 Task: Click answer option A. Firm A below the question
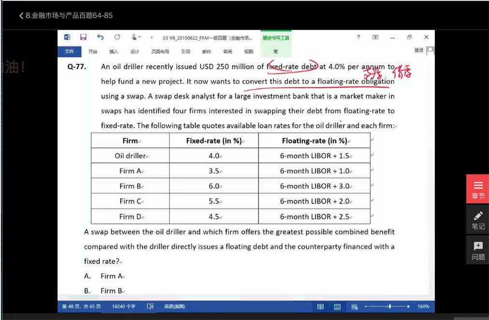(x=104, y=276)
